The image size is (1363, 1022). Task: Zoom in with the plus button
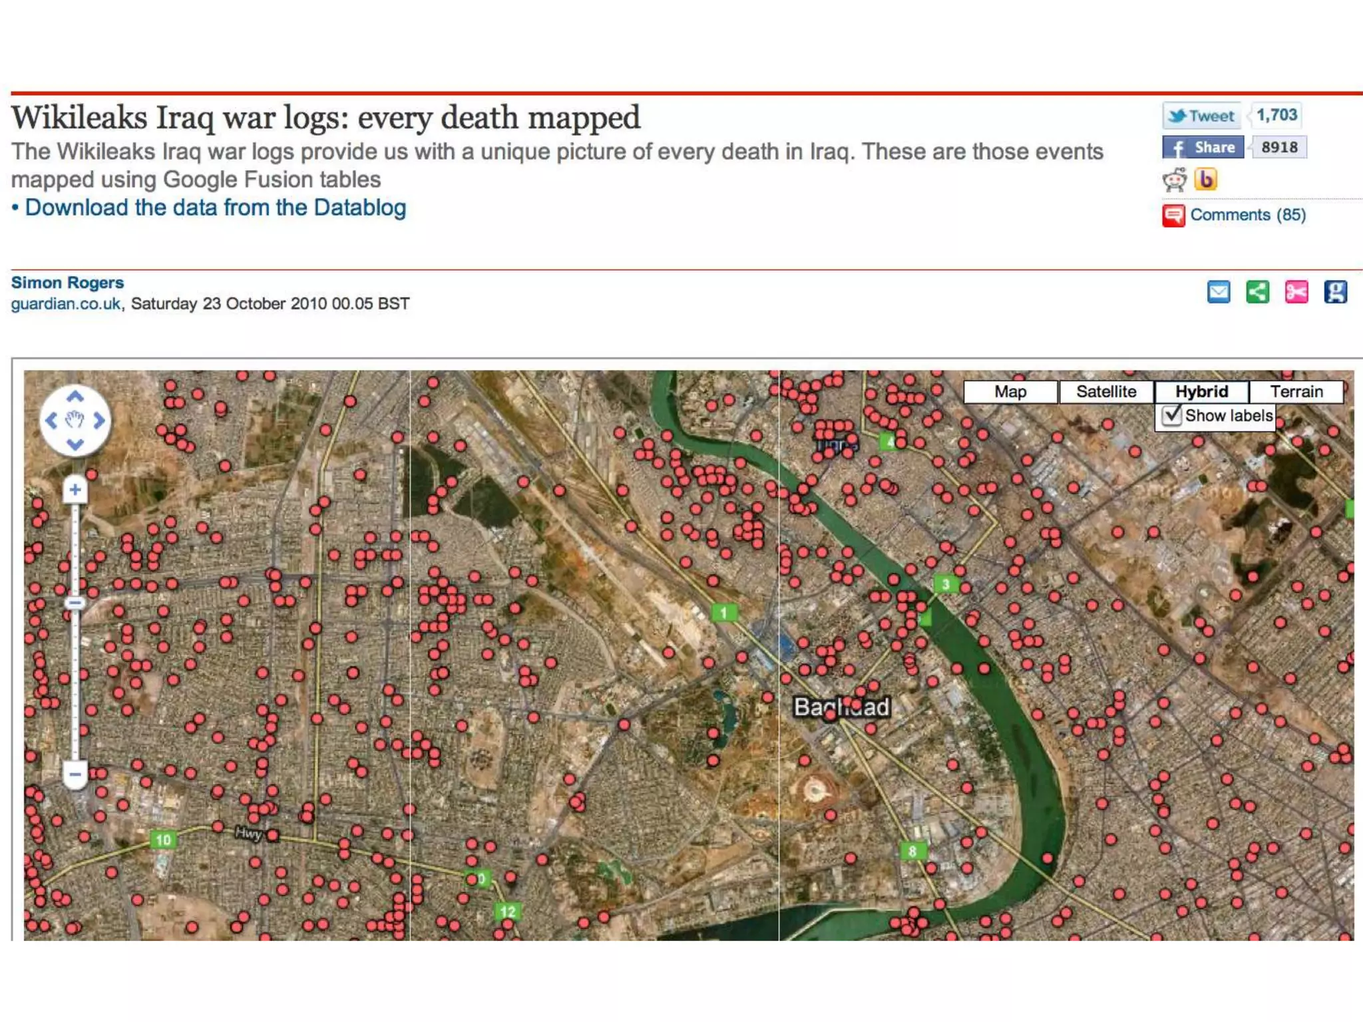click(x=75, y=490)
